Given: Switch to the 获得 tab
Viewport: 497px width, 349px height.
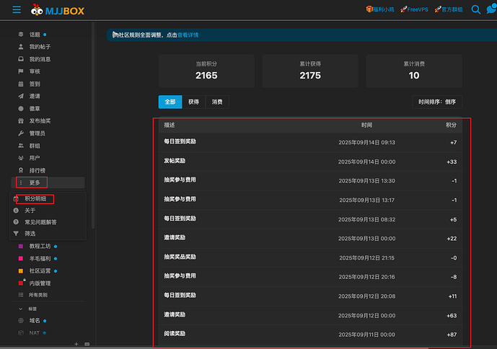Looking at the screenshot, I should point(193,102).
